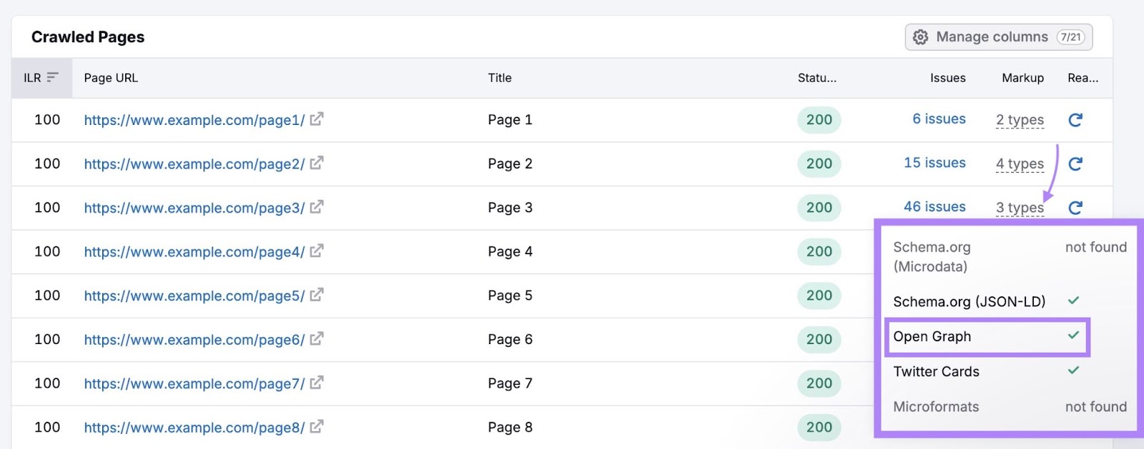Open the page5 URL link
The height and width of the screenshot is (449, 1144).
pos(194,296)
